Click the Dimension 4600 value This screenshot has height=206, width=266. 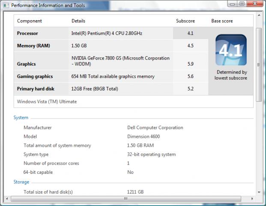(143, 136)
